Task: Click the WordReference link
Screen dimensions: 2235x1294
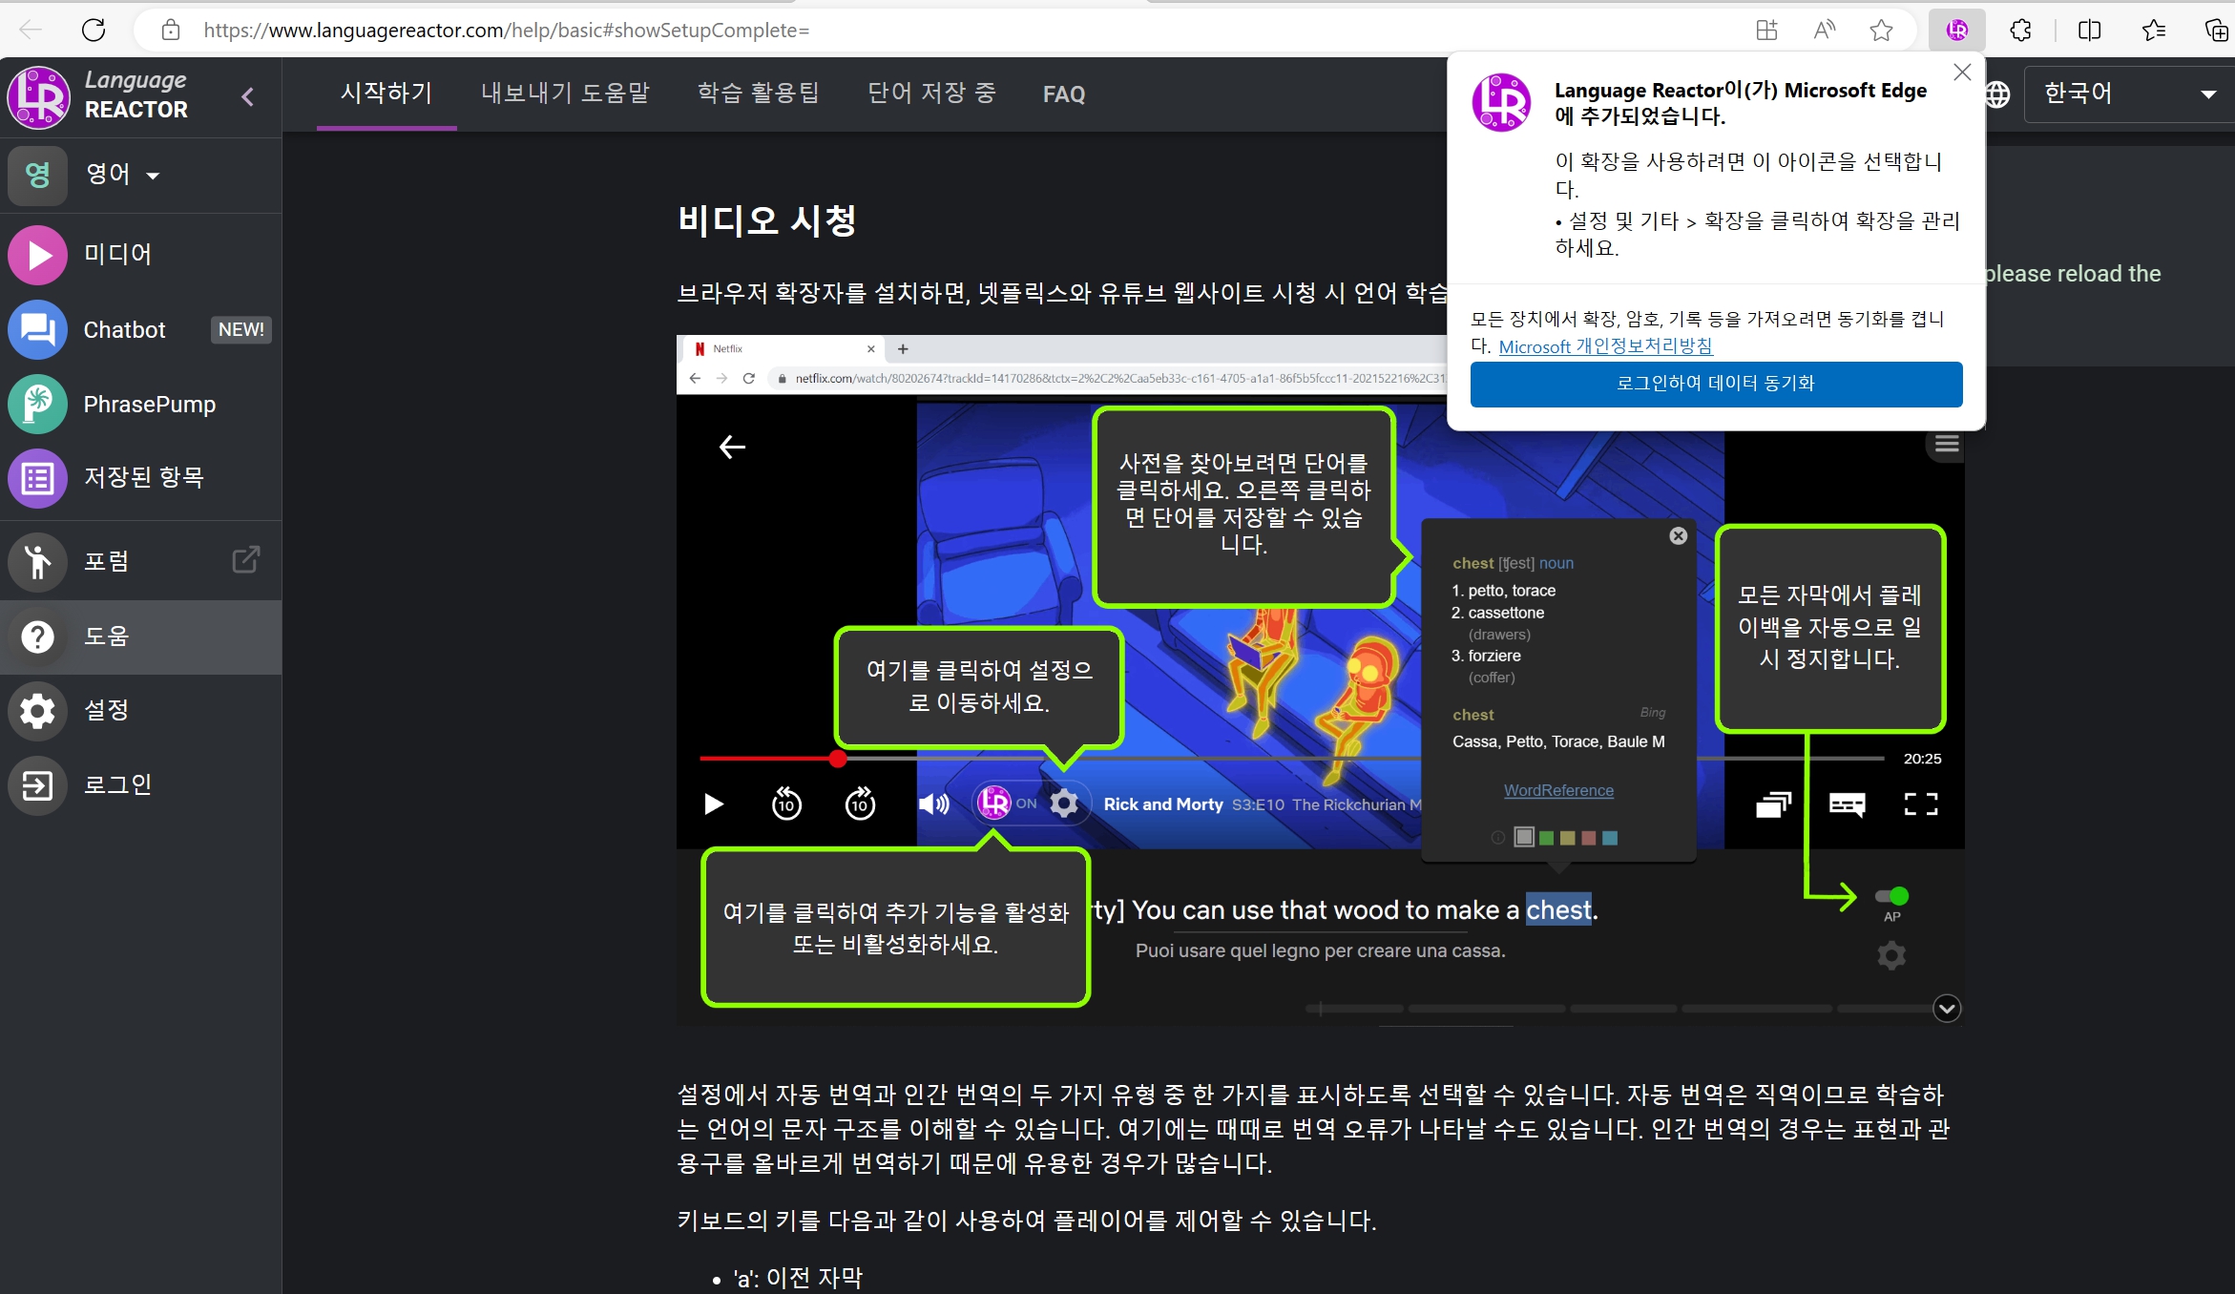Action: tap(1558, 790)
